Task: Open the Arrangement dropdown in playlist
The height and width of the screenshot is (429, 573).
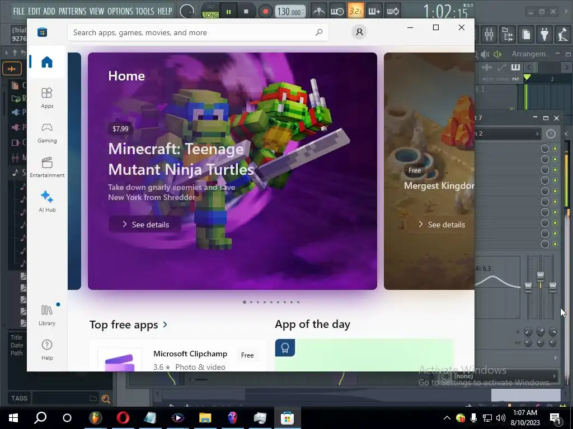Action: 530,54
